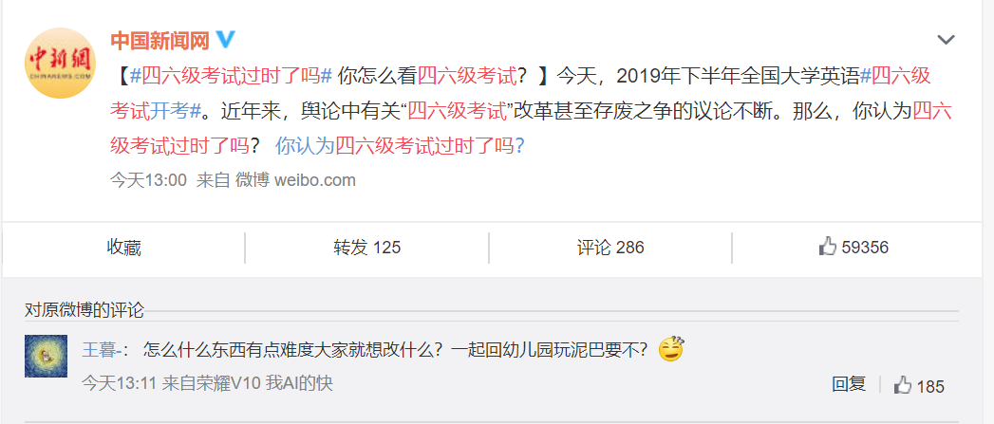Like the comment via thumbs-up 185
994x424 pixels.
click(919, 385)
